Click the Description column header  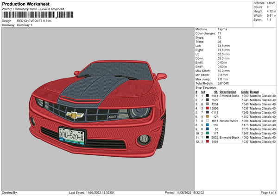[x=228, y=92]
